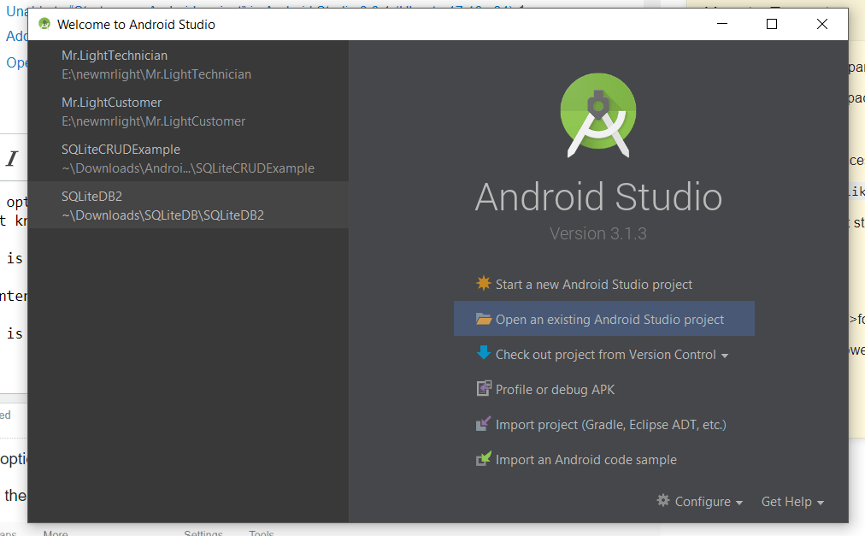Minimize the Welcome to Android Studio window
The width and height of the screenshot is (865, 536).
coord(722,24)
